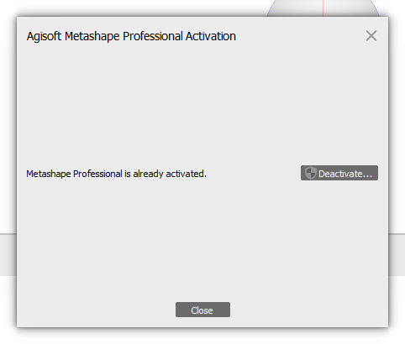Viewport: 405px width, 344px height.
Task: Click the empty space between status text and Deactivate
Action: (x=254, y=174)
